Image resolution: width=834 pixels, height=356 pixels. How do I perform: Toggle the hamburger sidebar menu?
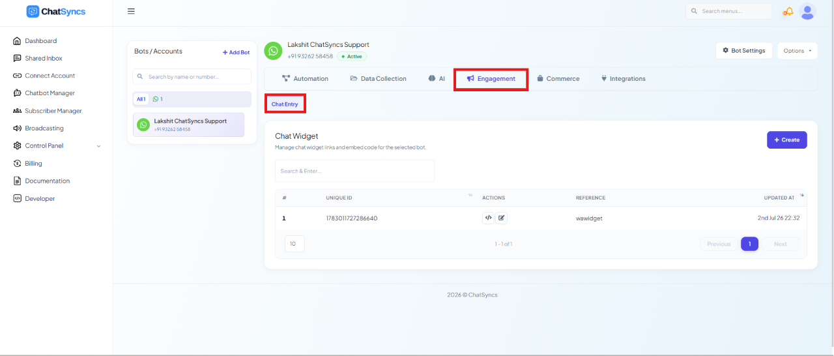[x=131, y=11]
